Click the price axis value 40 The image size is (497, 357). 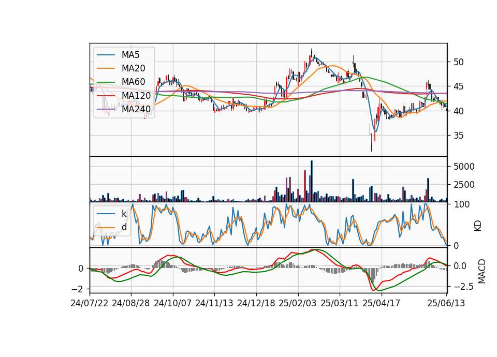click(458, 111)
